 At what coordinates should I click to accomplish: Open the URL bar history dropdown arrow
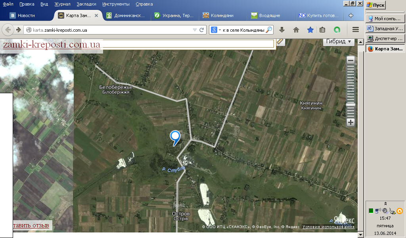point(195,30)
